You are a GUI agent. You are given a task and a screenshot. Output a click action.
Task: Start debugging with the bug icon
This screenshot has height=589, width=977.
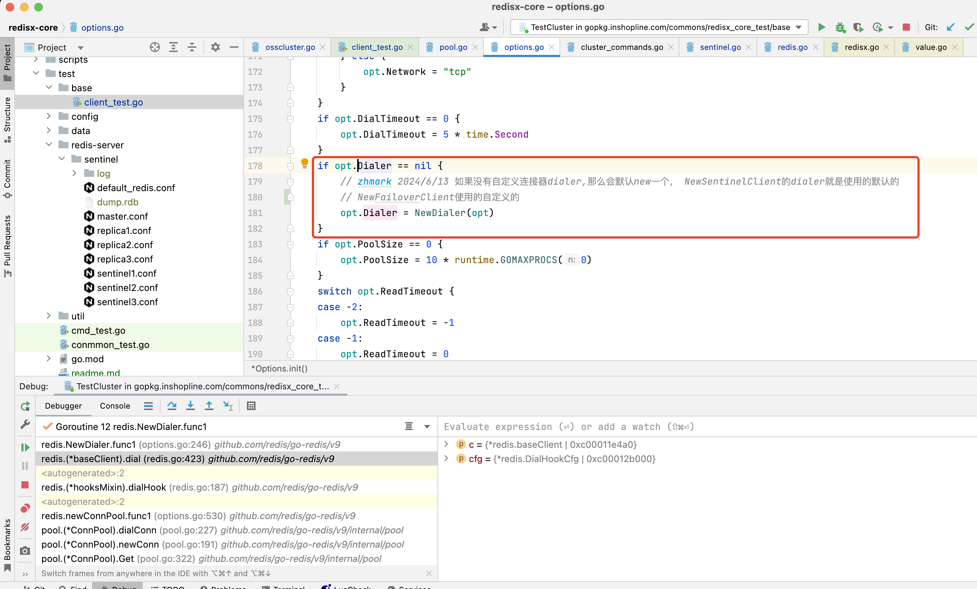(840, 27)
